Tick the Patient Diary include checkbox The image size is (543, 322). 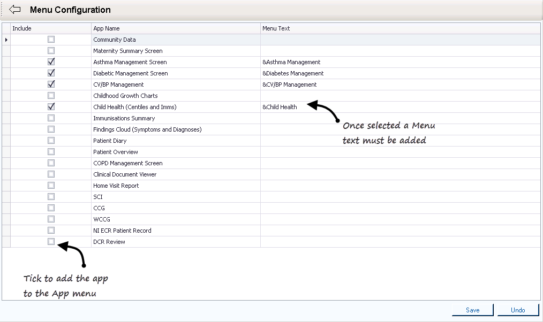(x=51, y=141)
